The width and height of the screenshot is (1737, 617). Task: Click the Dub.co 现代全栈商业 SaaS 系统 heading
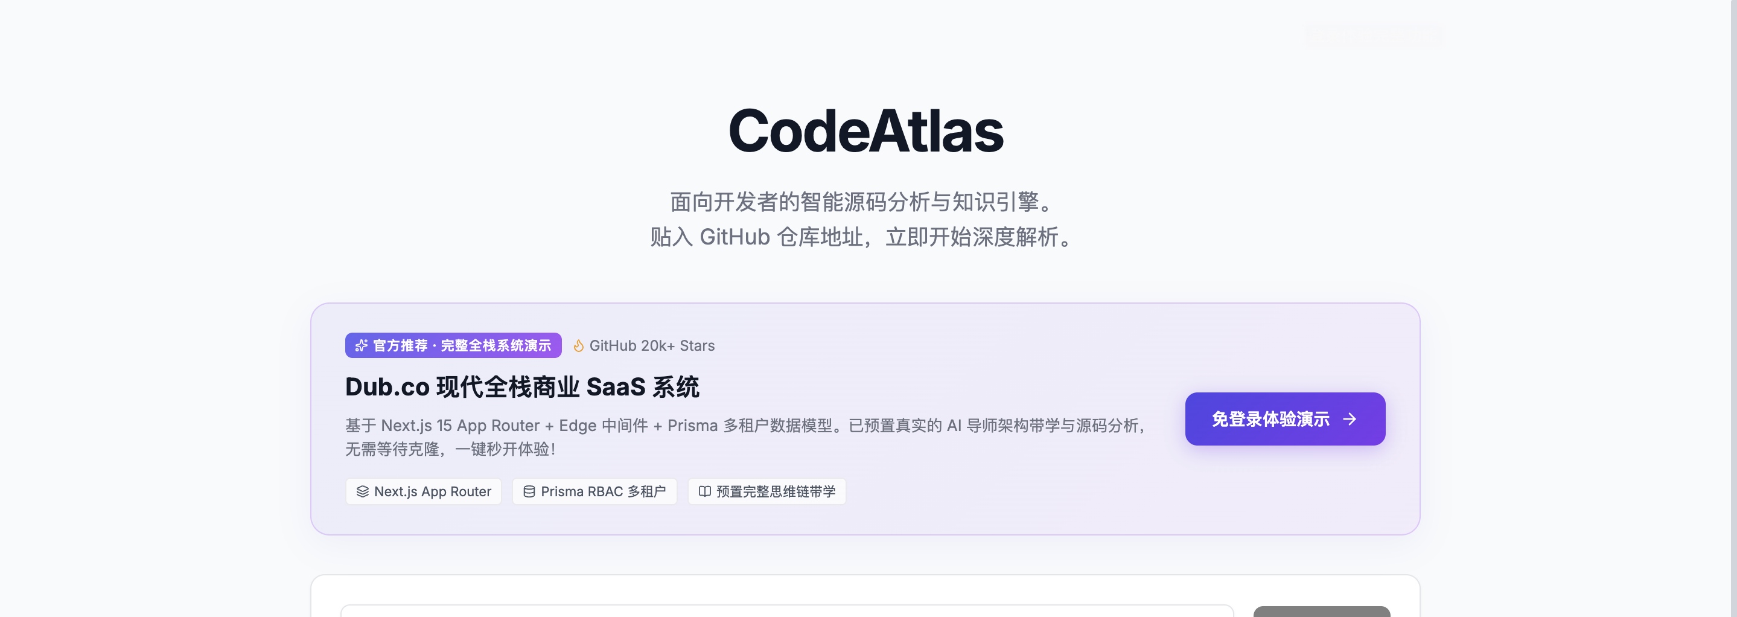pos(522,387)
